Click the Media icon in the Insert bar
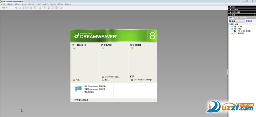 tap(40, 8)
